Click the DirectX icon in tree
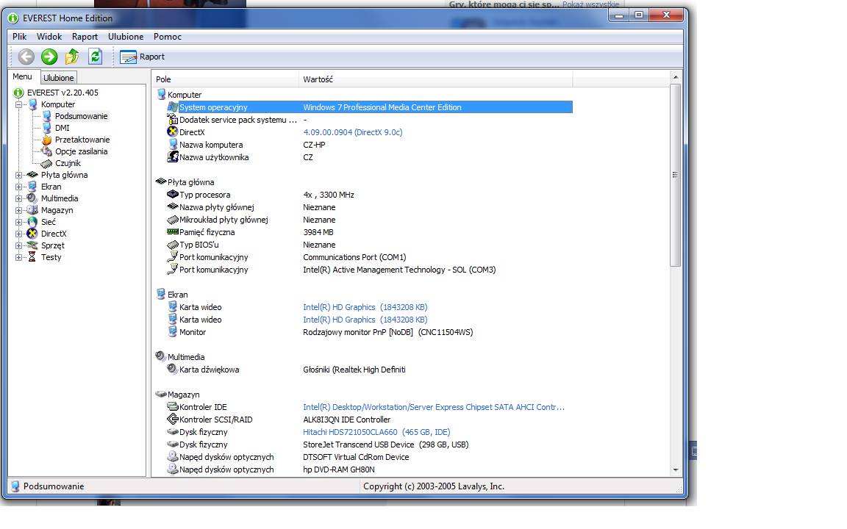This screenshot has width=847, height=529. coord(32,234)
